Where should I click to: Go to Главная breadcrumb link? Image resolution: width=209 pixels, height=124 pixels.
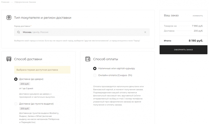point(5,2)
